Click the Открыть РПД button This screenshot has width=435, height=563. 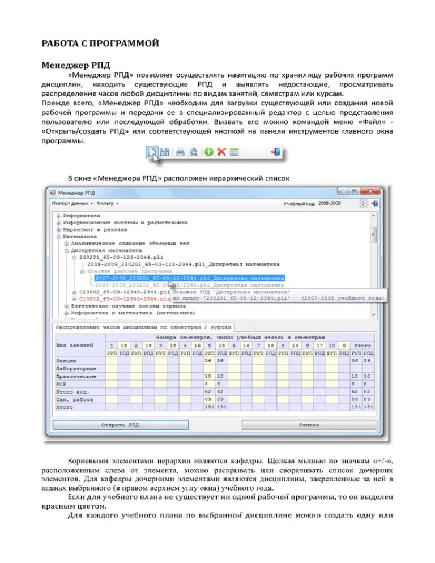[x=120, y=425]
